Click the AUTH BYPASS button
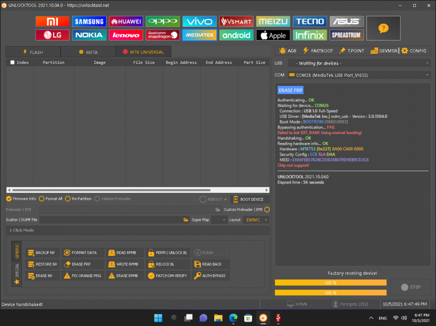The image size is (436, 326). pos(211,276)
